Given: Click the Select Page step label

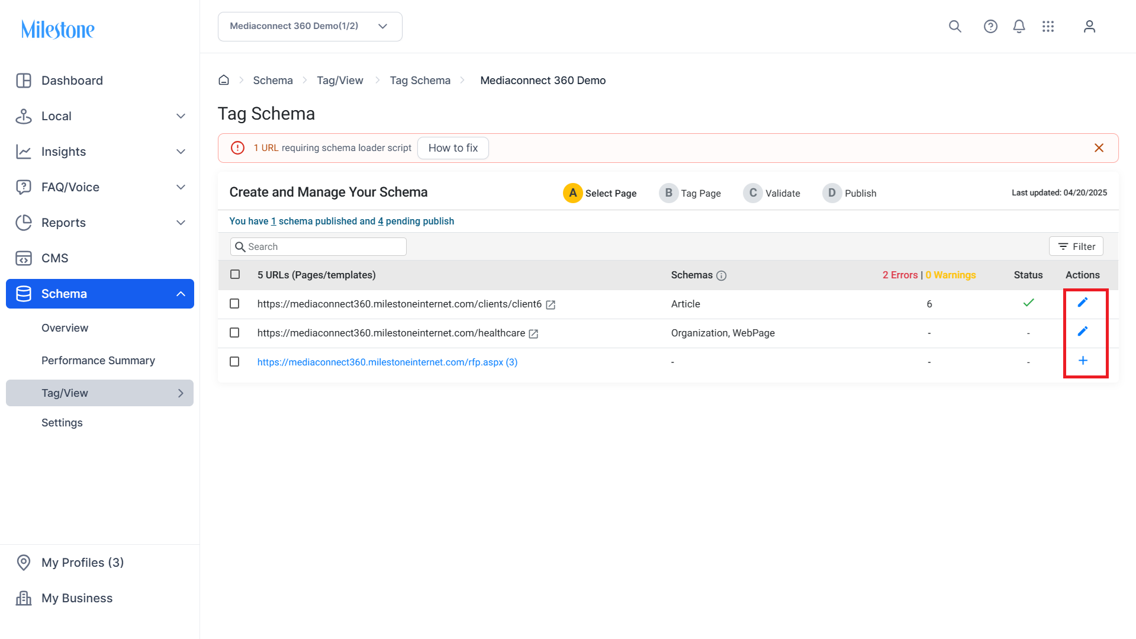Looking at the screenshot, I should tap(611, 193).
